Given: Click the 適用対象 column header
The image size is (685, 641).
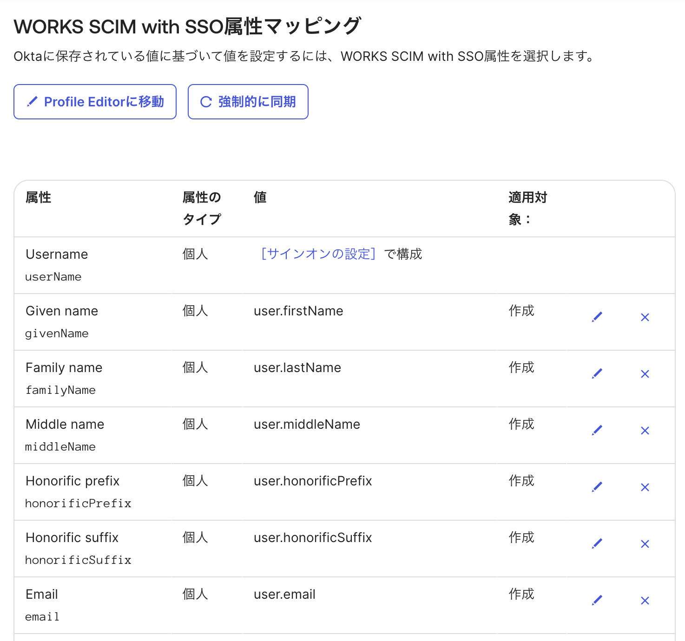Looking at the screenshot, I should [528, 208].
